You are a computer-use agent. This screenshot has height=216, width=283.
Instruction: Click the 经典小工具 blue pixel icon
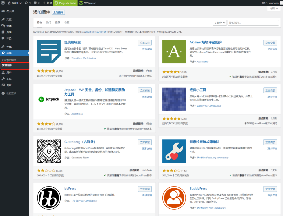click(174, 99)
